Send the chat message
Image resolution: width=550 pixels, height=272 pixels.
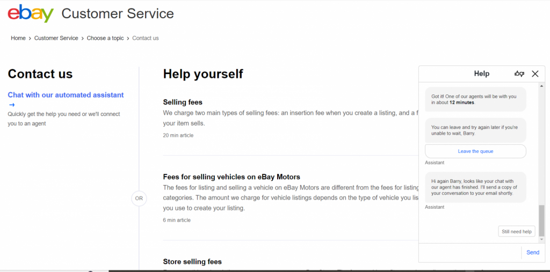click(x=533, y=253)
